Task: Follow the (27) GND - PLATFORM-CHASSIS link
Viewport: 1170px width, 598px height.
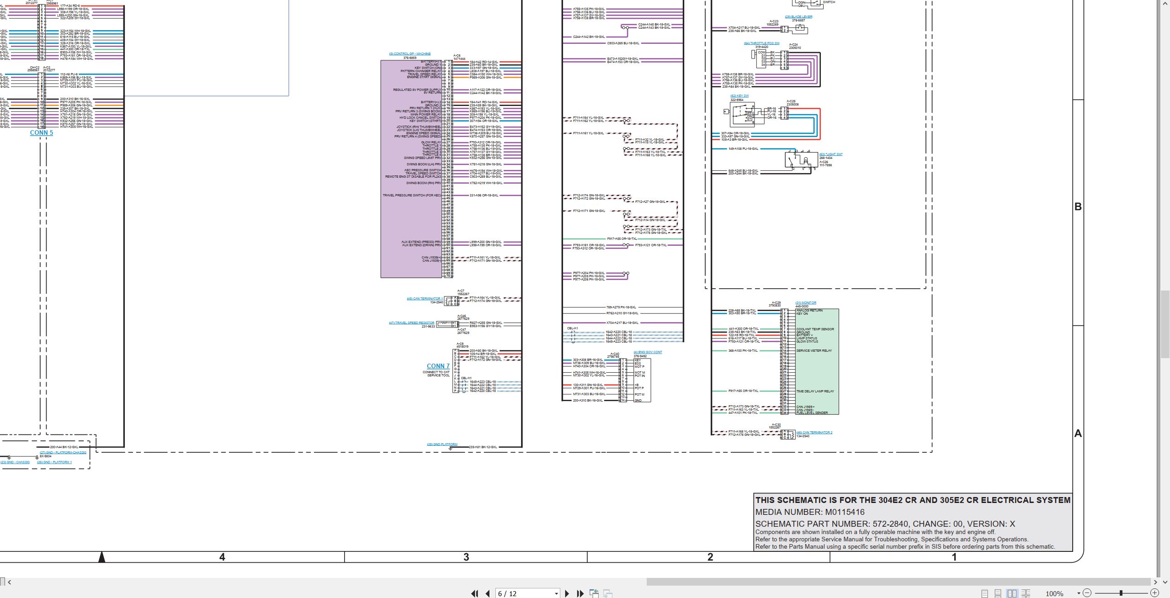Action: coord(63,453)
